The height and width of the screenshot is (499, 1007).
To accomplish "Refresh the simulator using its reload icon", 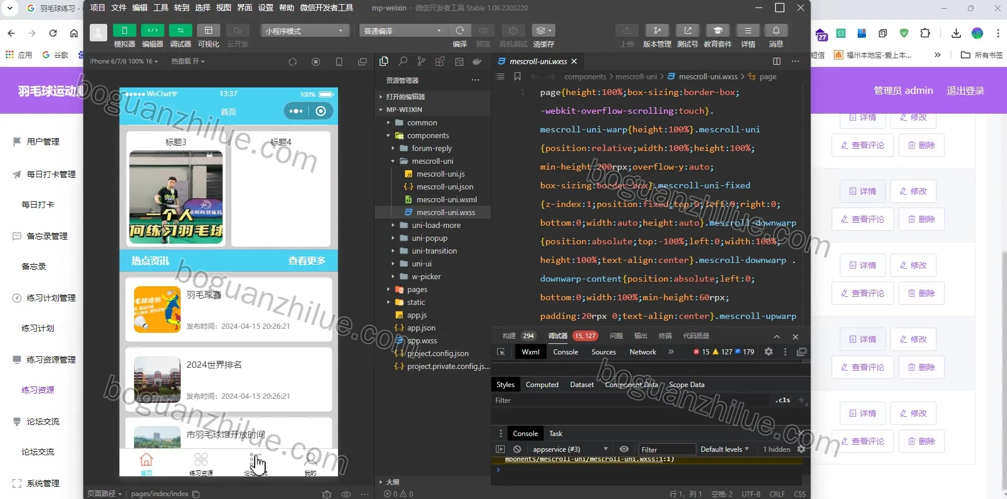I will (293, 61).
